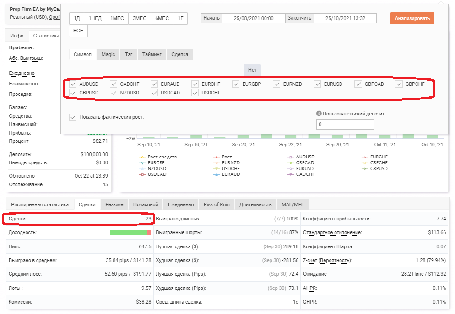455x314 pixels.
Task: Uncheck the GBPUSD symbol checkbox
Action: pos(73,93)
